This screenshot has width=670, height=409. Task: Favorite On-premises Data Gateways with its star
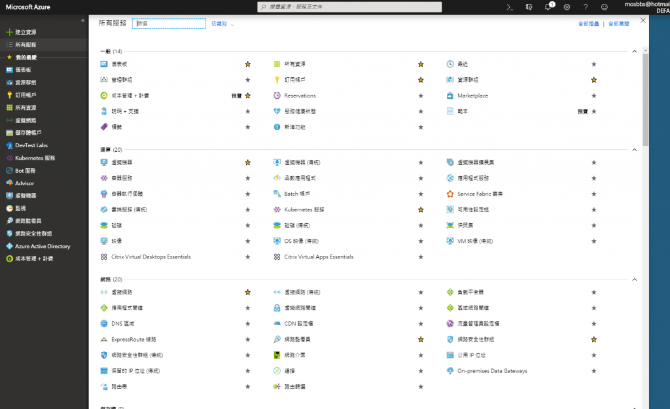(594, 371)
